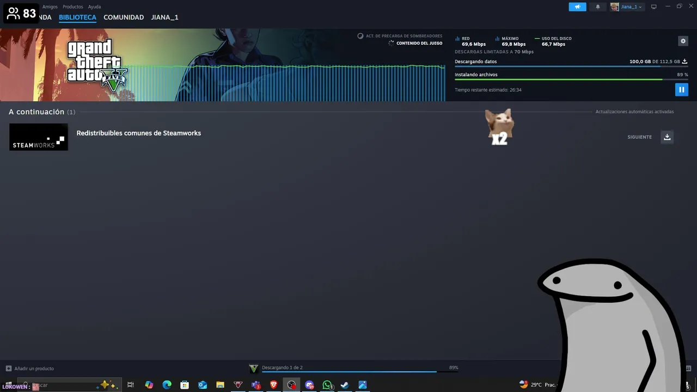
Task: Click the RED 69,6 Mbps statistic
Action: pos(470,41)
